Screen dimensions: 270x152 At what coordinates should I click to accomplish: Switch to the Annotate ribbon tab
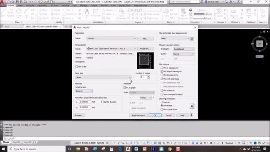tap(30, 5)
